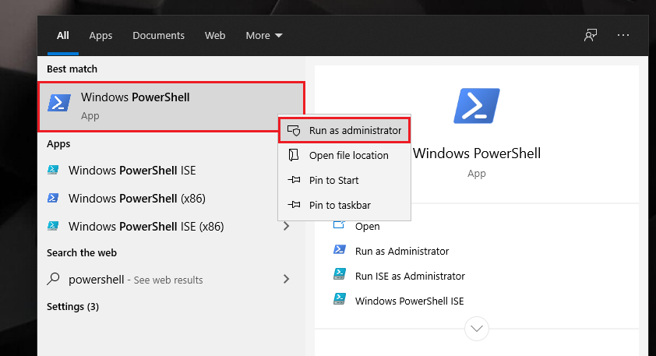This screenshot has height=356, width=656.
Task: Select the Web search tab
Action: [x=215, y=35]
